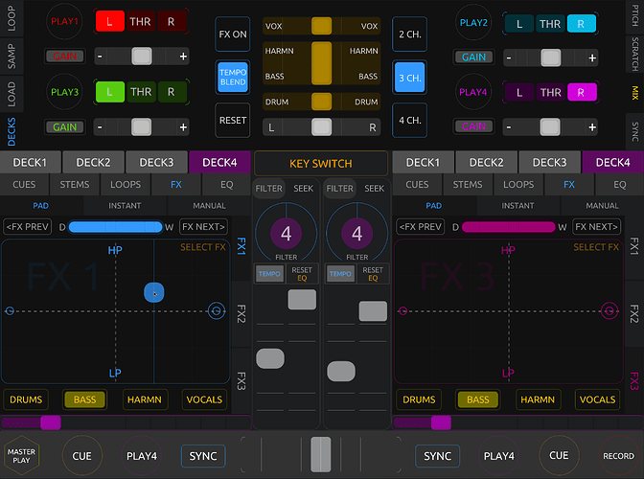Click the center crossfader handle
644x479 pixels.
coord(321,453)
